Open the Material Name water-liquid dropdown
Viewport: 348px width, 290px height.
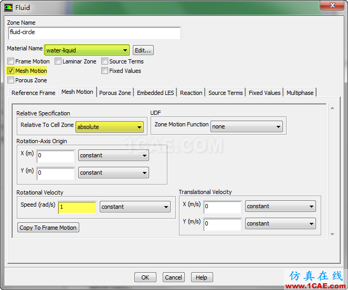click(x=87, y=50)
